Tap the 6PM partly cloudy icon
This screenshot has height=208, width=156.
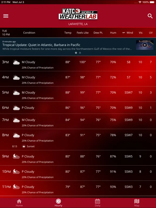coord(16,108)
